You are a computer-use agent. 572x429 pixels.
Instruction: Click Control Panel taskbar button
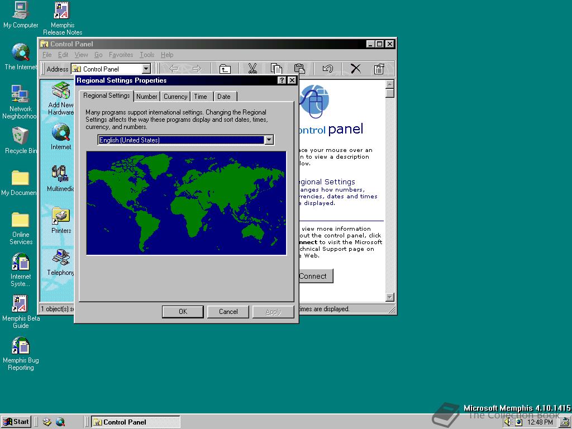tap(135, 422)
